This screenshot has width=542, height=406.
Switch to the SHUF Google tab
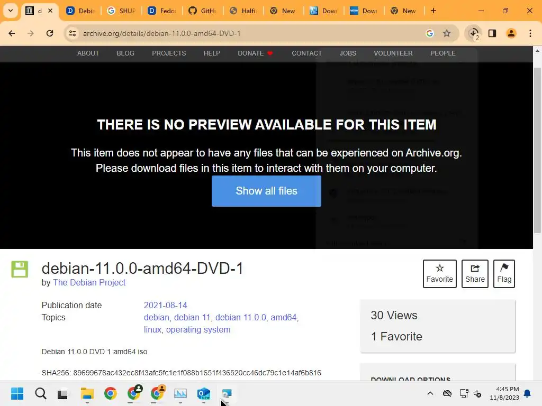[121, 11]
